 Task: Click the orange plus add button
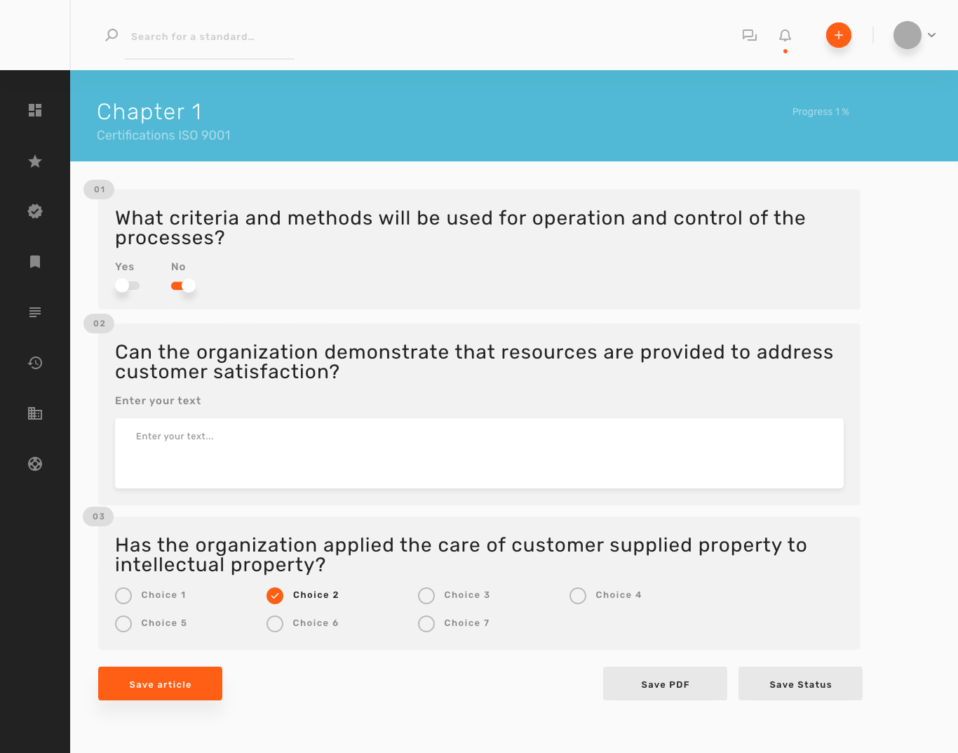(x=838, y=35)
